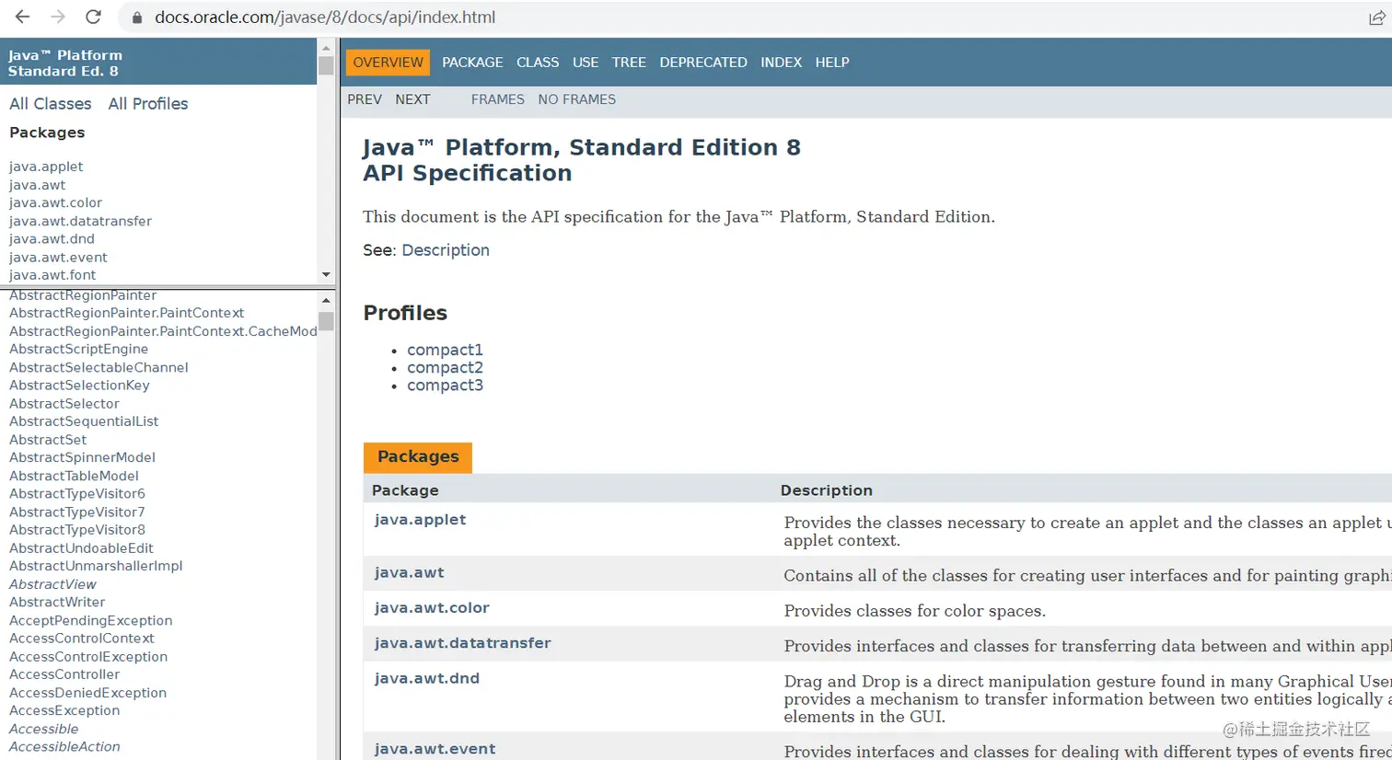Click the NO FRAMES link
Screen dimensions: 1392x760
click(576, 99)
